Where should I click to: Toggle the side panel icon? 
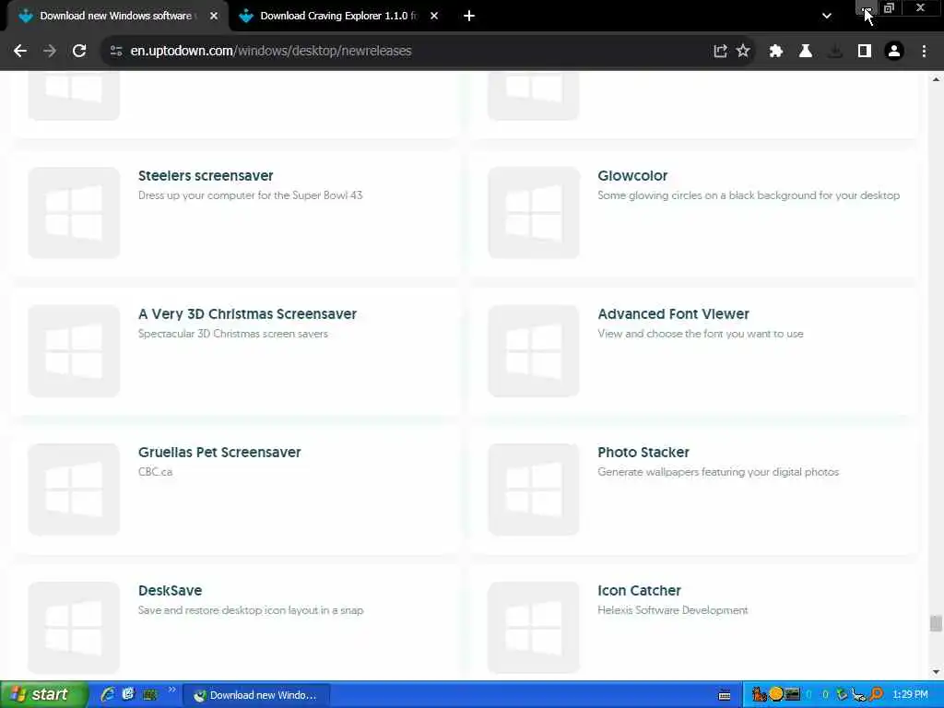click(865, 52)
